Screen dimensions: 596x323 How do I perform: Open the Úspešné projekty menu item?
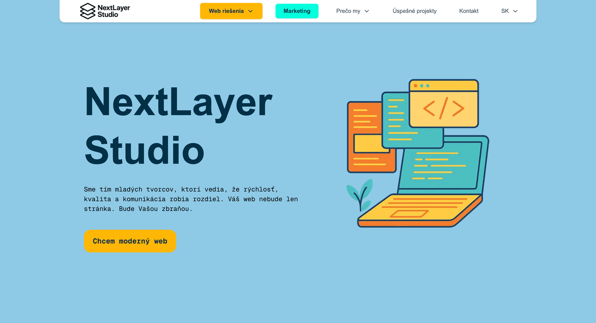[414, 11]
